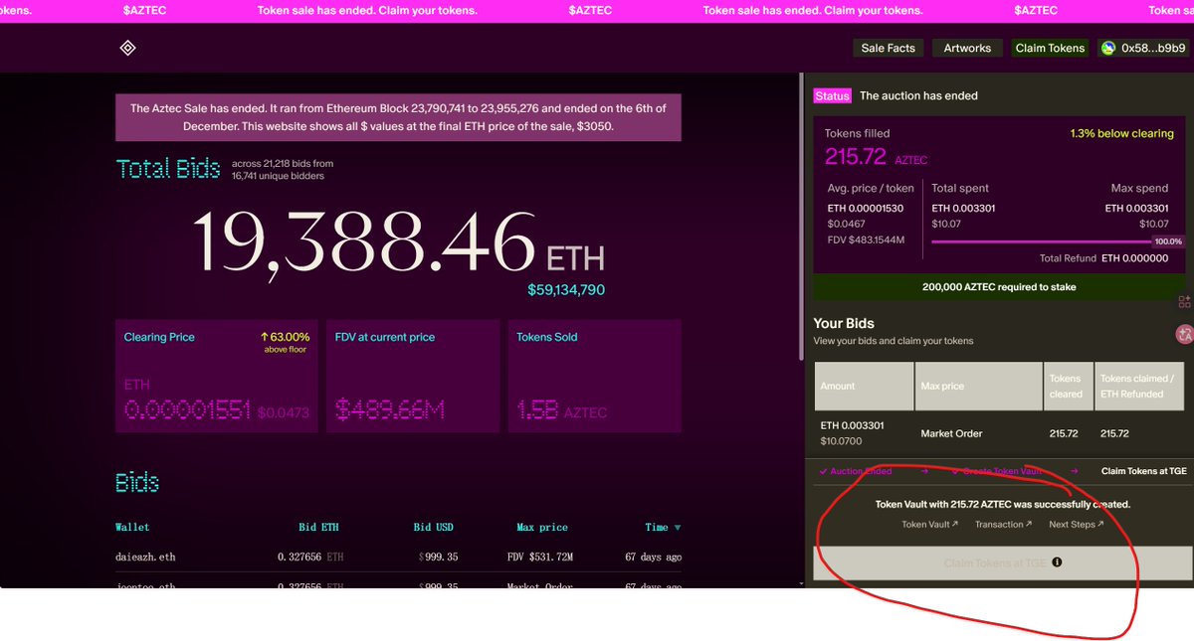Click the pink Status badge

coord(833,95)
